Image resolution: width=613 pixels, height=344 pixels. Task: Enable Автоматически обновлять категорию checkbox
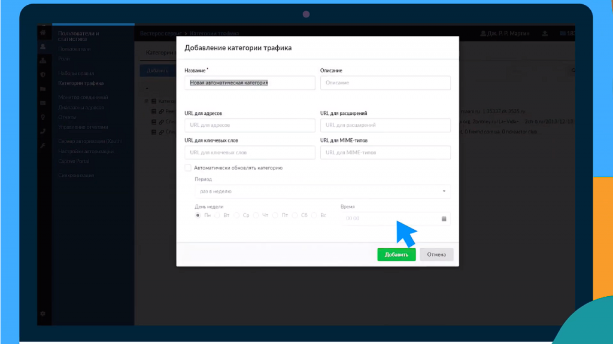tap(188, 168)
